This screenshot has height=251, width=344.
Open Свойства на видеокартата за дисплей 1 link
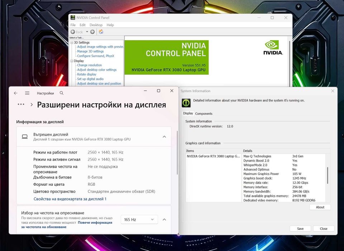[x=70, y=199]
